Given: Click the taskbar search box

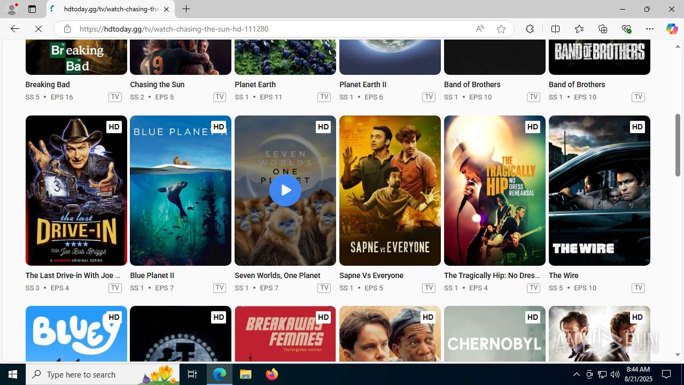Looking at the screenshot, I should point(103,374).
